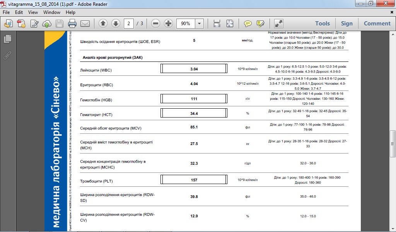Click the hemoglobin value 111
The image size is (396, 232).
194,99
